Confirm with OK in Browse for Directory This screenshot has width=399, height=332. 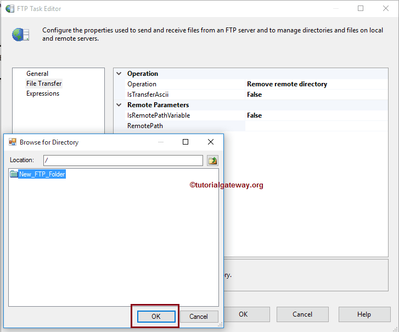coord(156,317)
